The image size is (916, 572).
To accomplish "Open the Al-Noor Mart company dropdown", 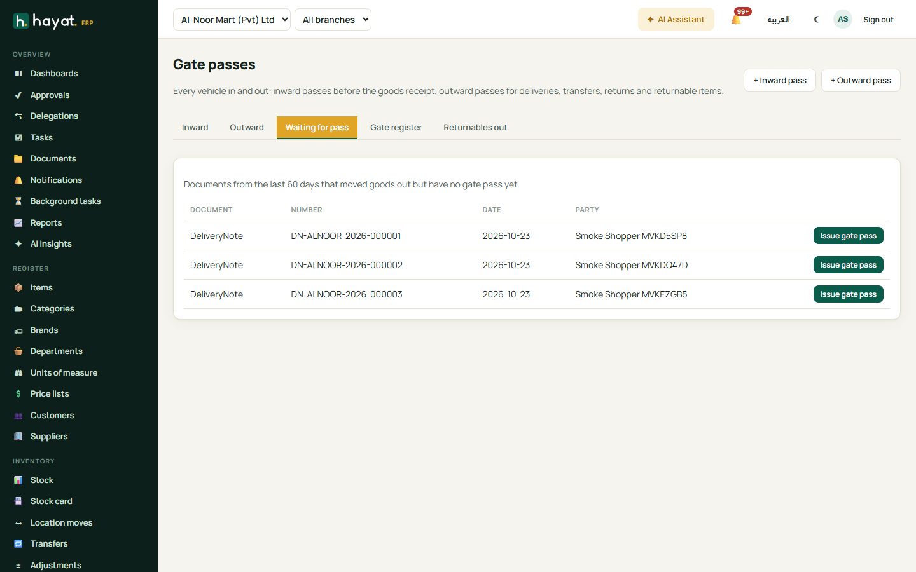I will click(x=232, y=19).
